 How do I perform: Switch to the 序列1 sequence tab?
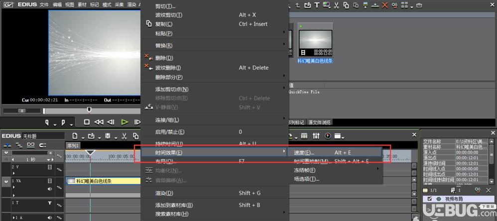click(73, 145)
